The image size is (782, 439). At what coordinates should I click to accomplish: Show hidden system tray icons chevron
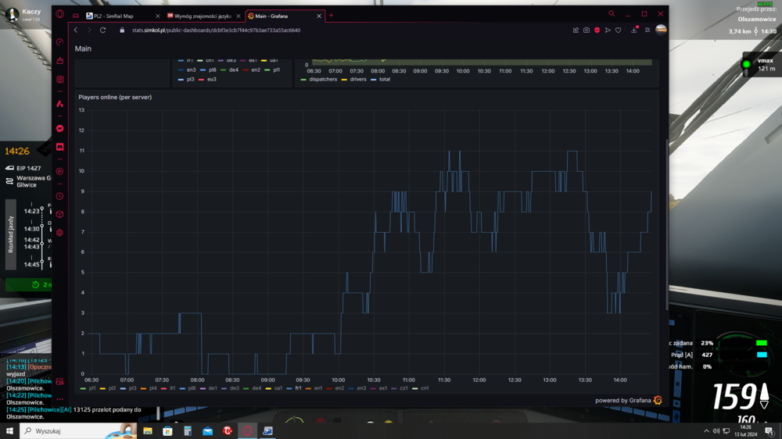[706, 431]
